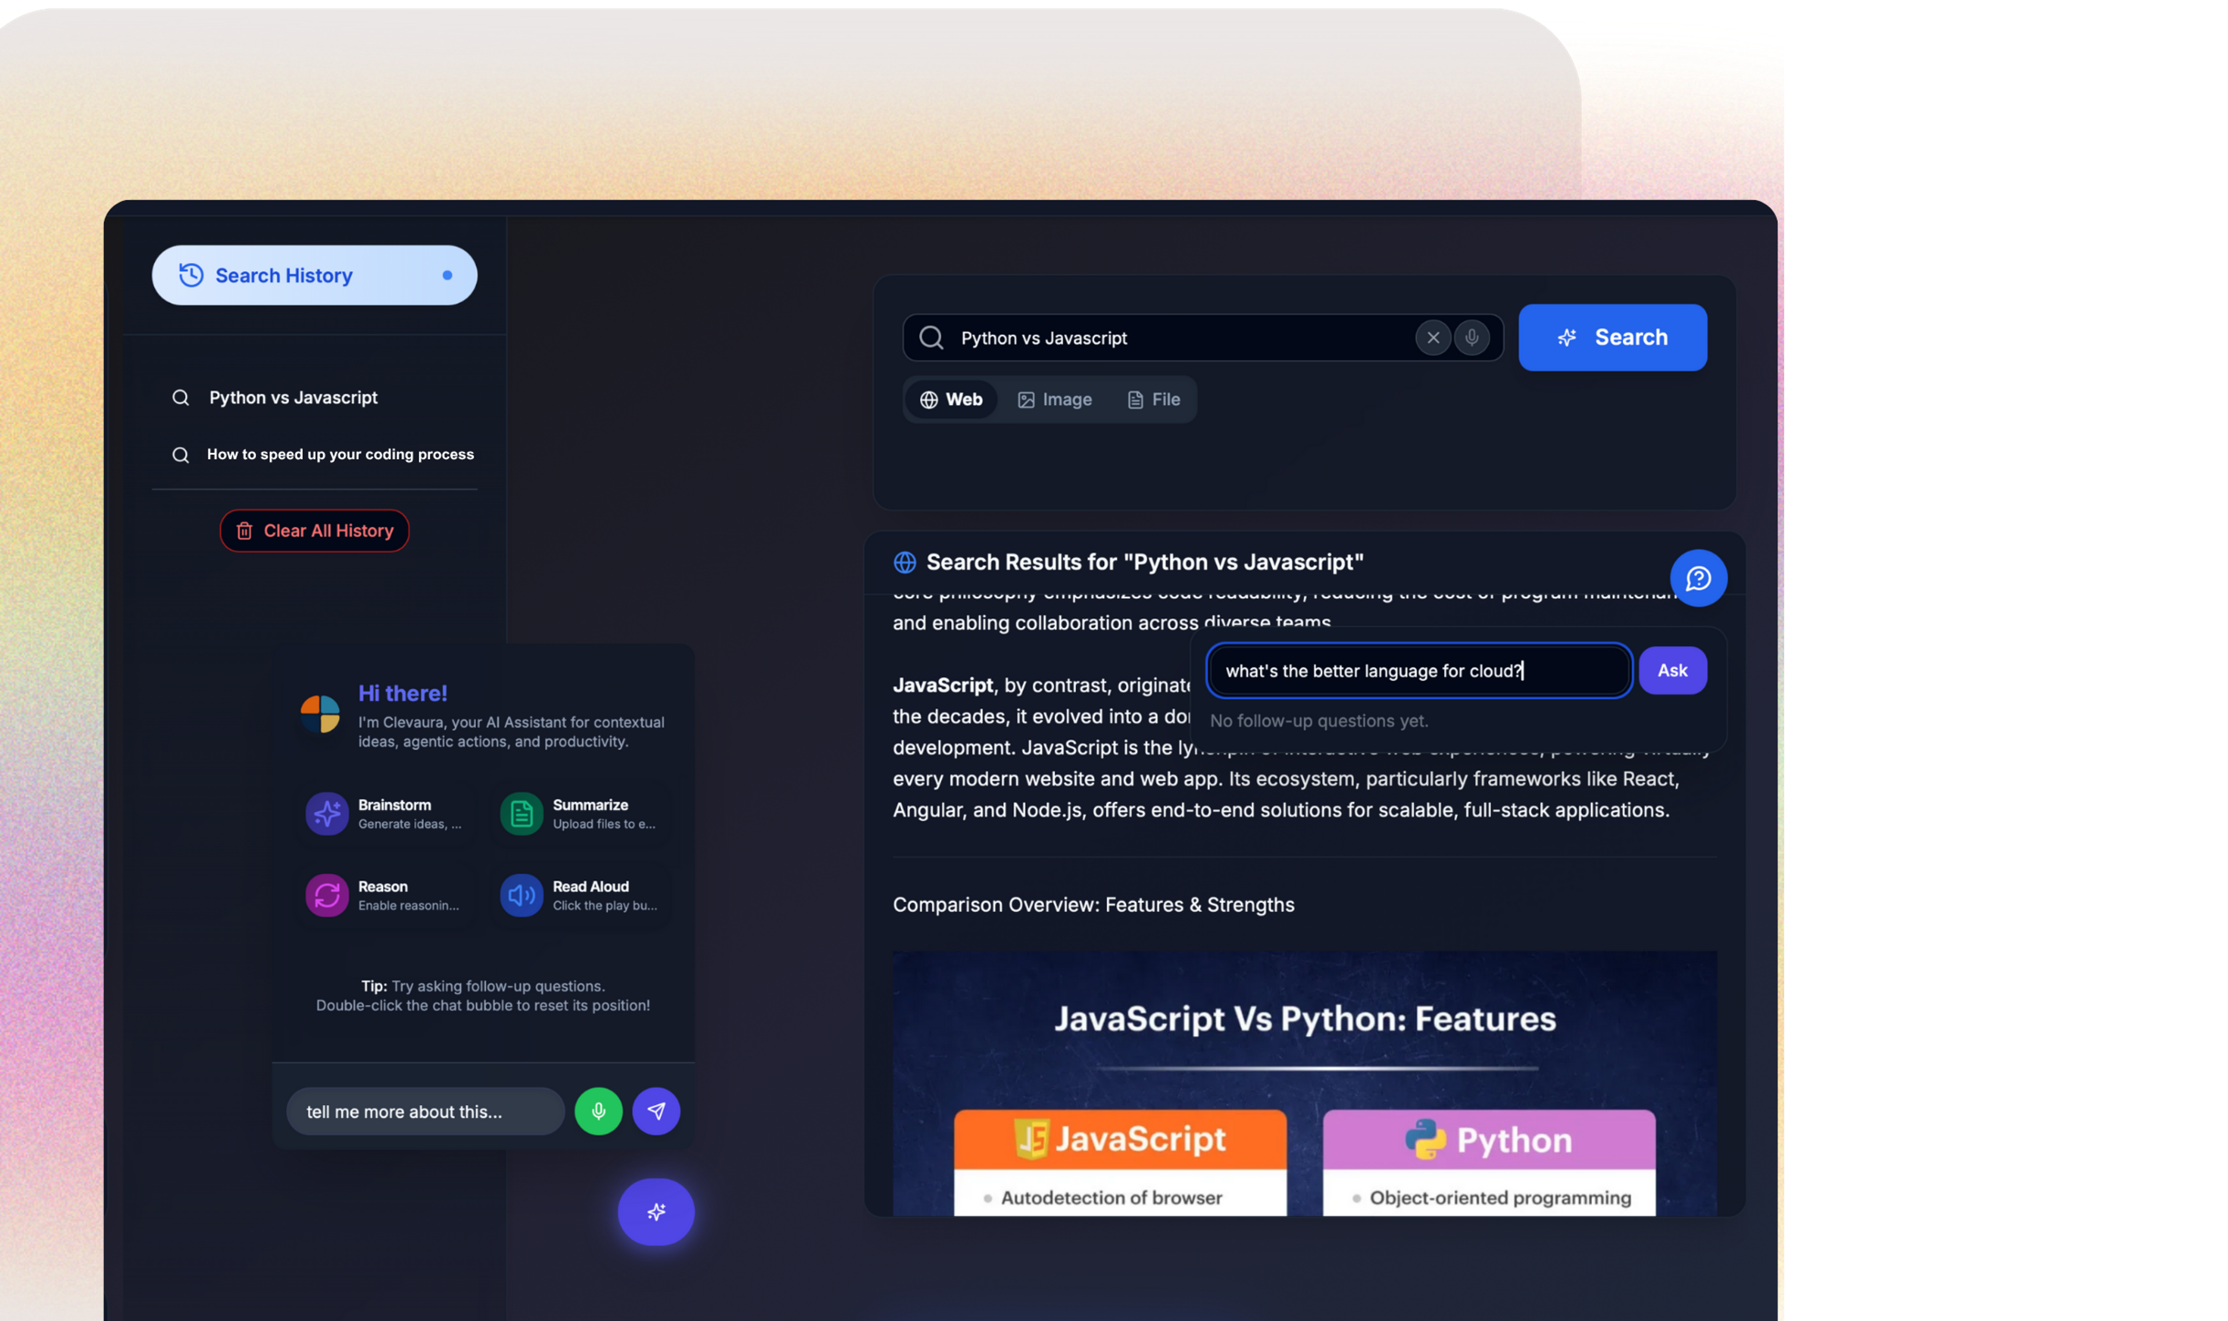Click the 'Hi there!' greeting heading
This screenshot has height=1321, width=2228.
[x=402, y=693]
